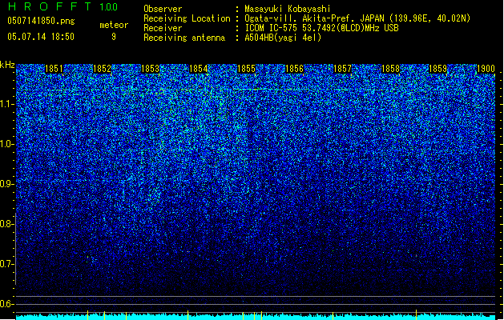The width and height of the screenshot is (504, 320).
Task: Click the yellow meteor marker between 1858 and 1859
Action: [x=416, y=314]
